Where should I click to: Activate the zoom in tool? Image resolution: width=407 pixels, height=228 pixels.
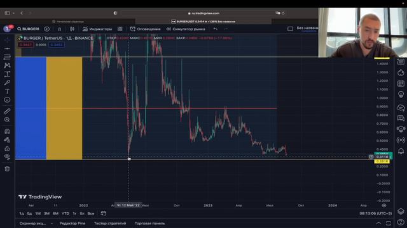pos(7,120)
